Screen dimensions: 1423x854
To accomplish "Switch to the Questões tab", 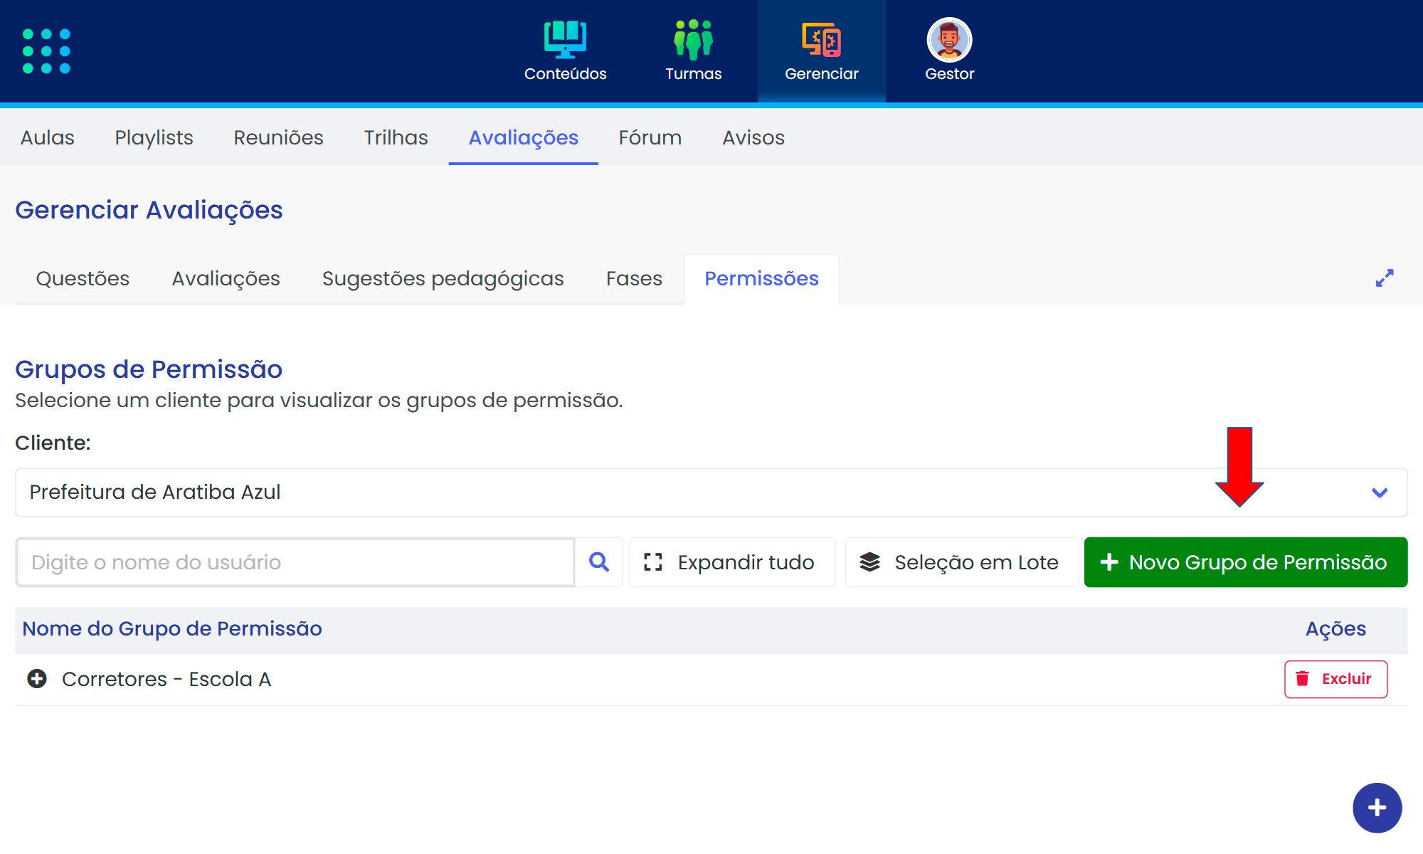I will 83,278.
